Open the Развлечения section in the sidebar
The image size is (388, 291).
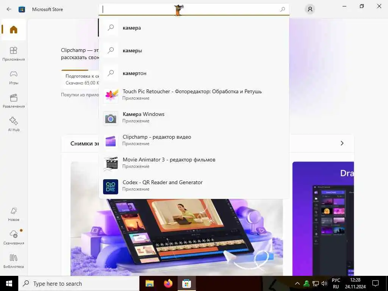tap(13, 101)
